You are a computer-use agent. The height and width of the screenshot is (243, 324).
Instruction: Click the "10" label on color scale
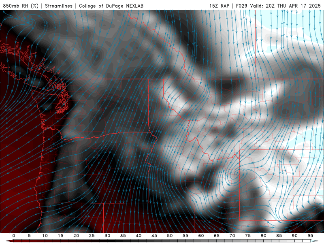pos(45,236)
